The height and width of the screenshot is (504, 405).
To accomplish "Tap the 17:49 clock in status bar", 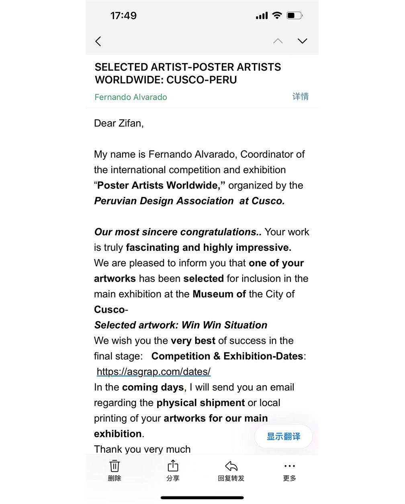I will (123, 16).
